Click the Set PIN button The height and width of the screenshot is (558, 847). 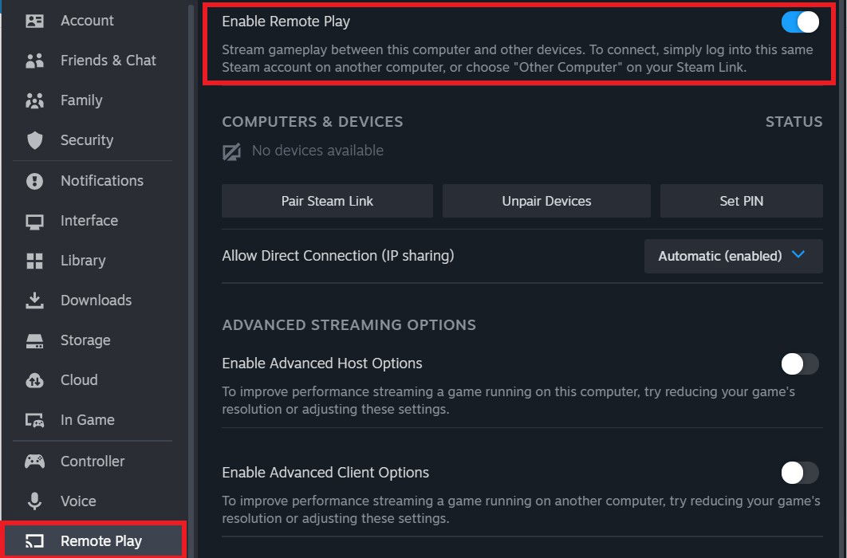click(741, 201)
